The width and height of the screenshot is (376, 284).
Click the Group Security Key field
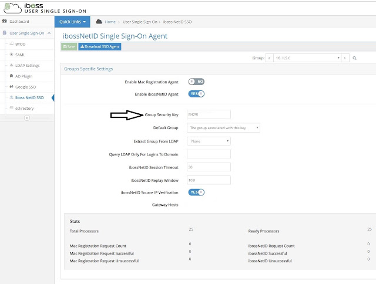(x=209, y=114)
